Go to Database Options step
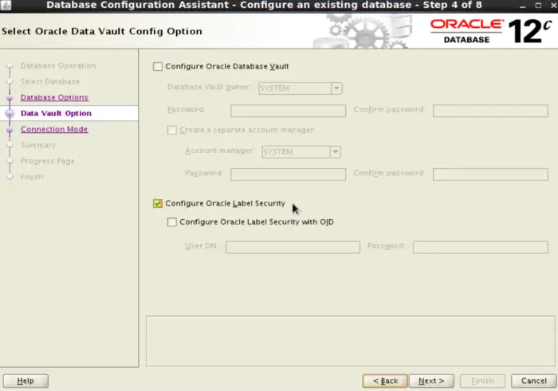The height and width of the screenshot is (391, 558). tap(54, 97)
